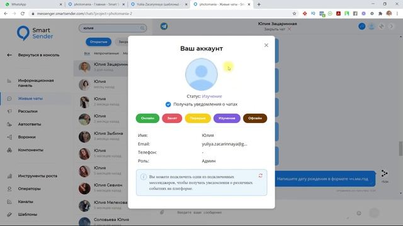
Task: Open Автоответы section
Action: pyautogui.click(x=30, y=124)
